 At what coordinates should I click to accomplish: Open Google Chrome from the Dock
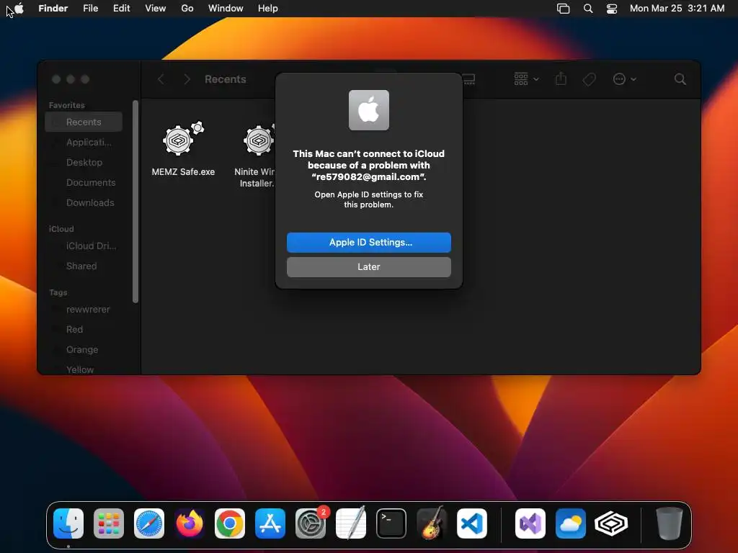[x=230, y=523]
